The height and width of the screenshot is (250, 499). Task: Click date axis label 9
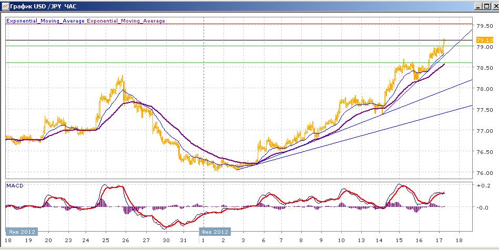point(320,240)
